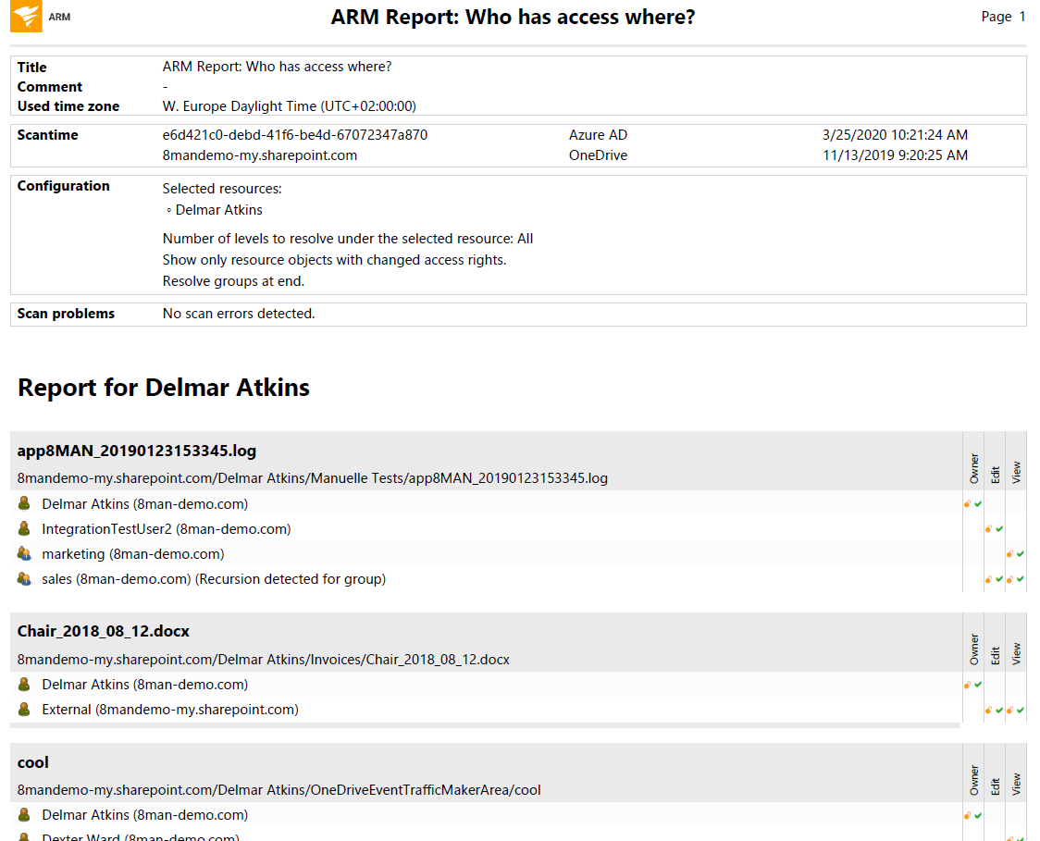The width and height of the screenshot is (1040, 841).
Task: Click the Owner checkmark for Delmar Atkins under app8MAN log
Action: tap(978, 504)
